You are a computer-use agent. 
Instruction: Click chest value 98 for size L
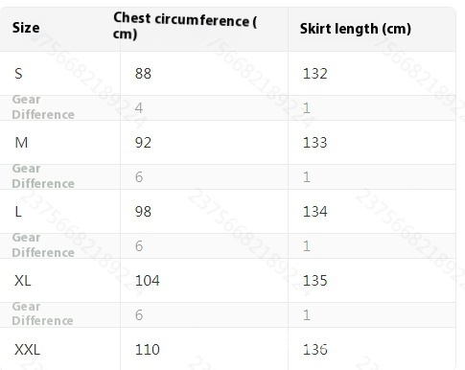(143, 212)
